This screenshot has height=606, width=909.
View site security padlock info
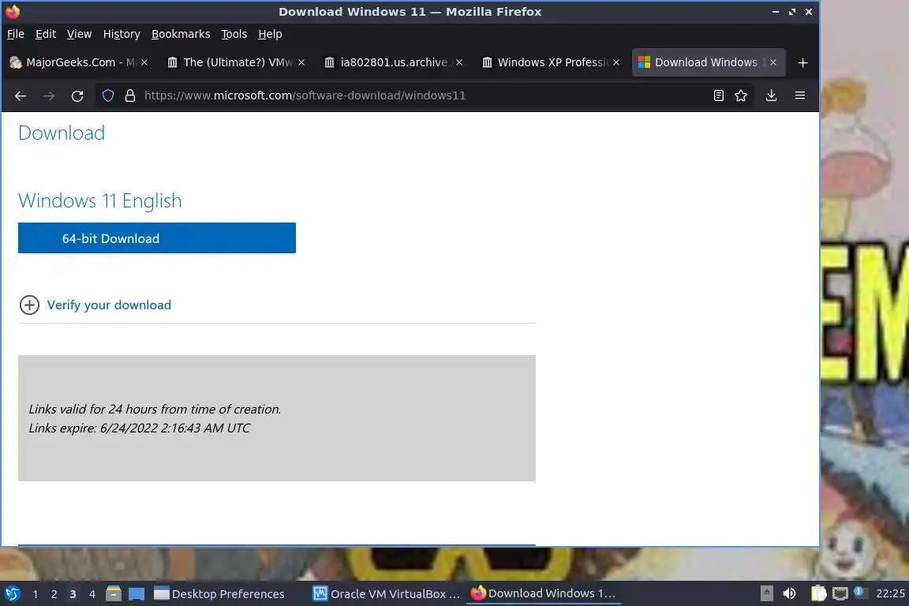pyautogui.click(x=130, y=95)
